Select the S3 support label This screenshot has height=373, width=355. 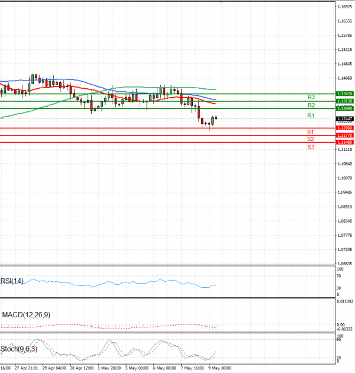point(311,146)
